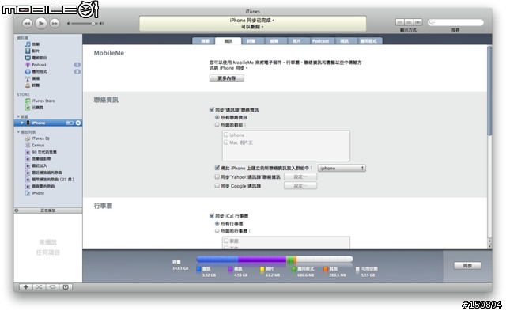Toggle the shuffle button in bottom bar
Viewport: 506px width, 311px height.
click(x=39, y=286)
